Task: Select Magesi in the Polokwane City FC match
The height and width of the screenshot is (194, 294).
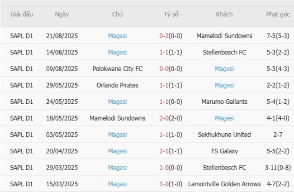Action: pos(224,69)
